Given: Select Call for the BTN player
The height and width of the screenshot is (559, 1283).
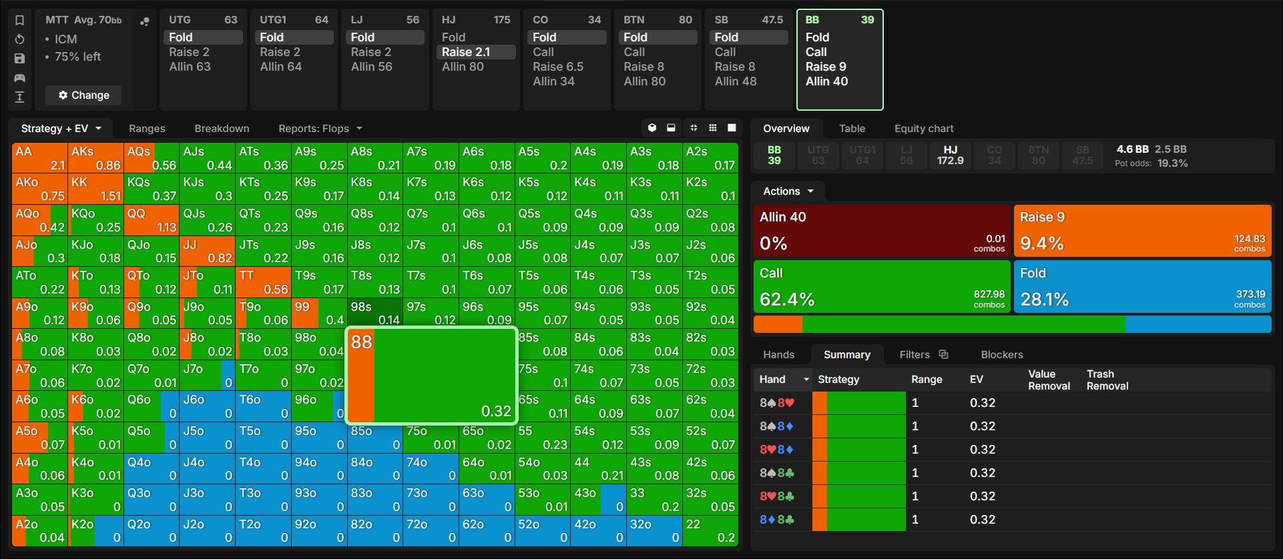Looking at the screenshot, I should (634, 52).
